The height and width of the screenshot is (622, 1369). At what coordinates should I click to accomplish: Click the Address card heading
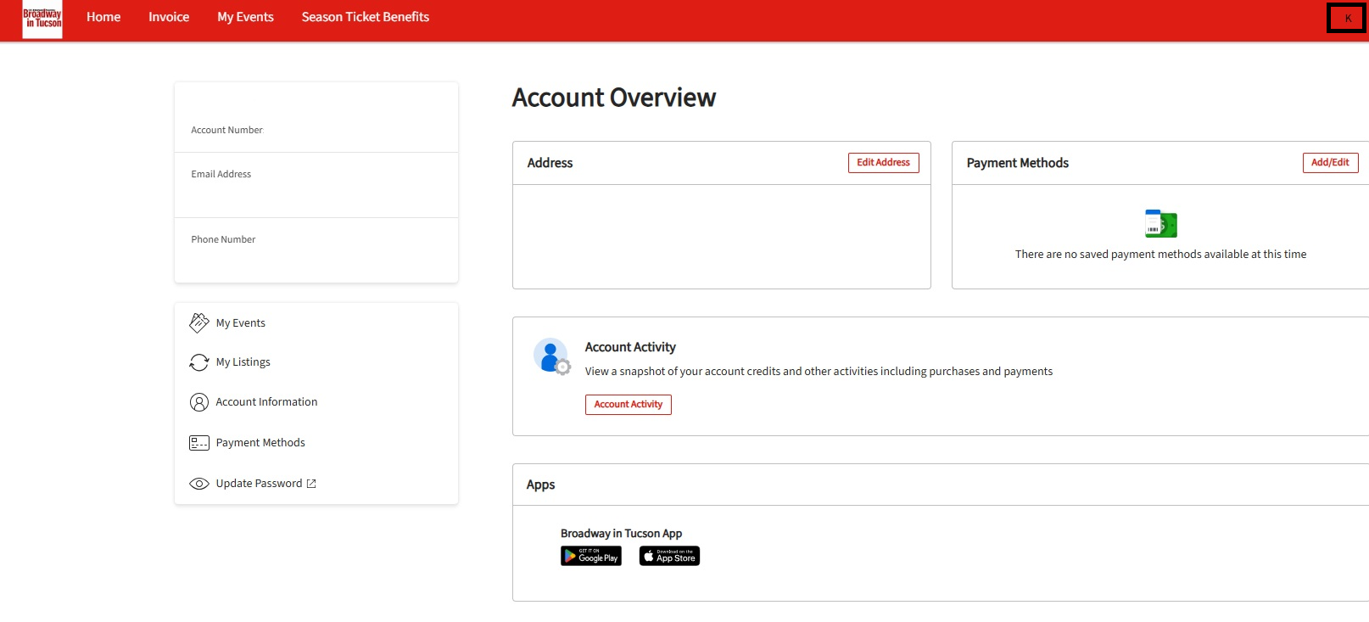(x=550, y=163)
